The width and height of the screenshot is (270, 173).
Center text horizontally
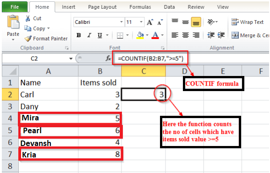(x=186, y=35)
